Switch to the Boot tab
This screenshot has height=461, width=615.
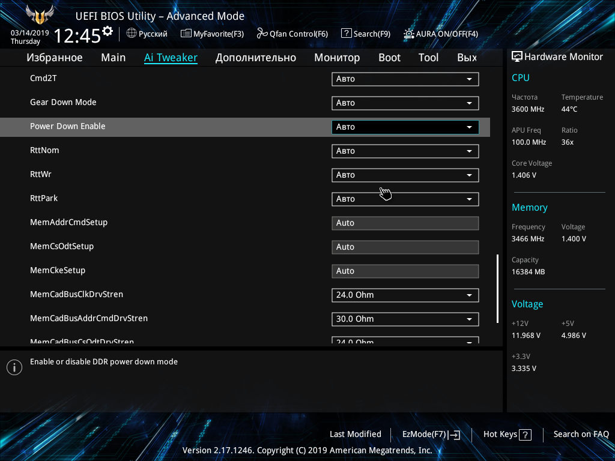pyautogui.click(x=389, y=58)
